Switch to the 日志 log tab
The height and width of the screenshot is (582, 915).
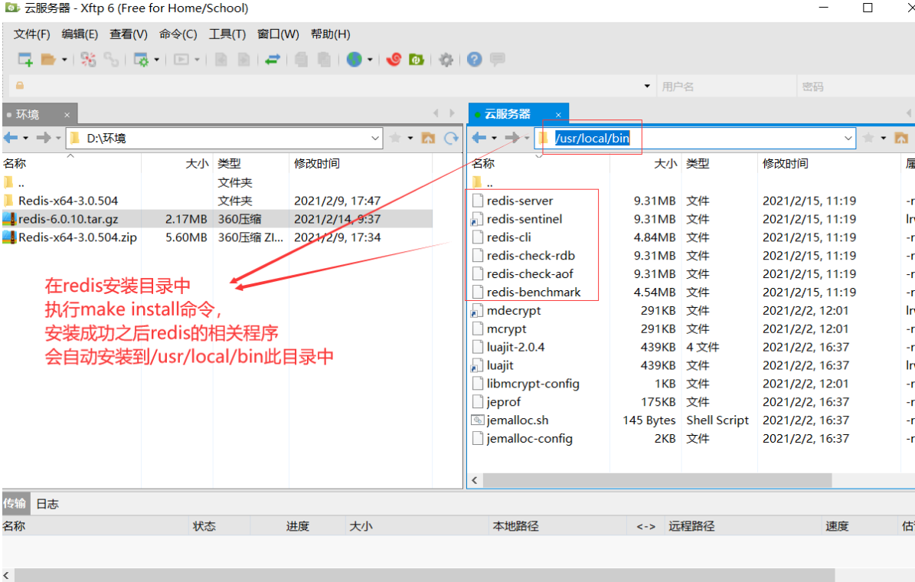pyautogui.click(x=47, y=504)
